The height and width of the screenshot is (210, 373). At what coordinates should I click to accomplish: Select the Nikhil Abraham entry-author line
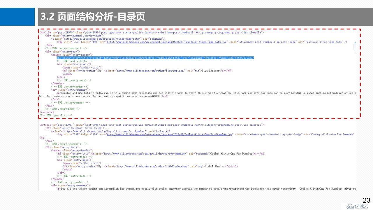(x=150, y=166)
